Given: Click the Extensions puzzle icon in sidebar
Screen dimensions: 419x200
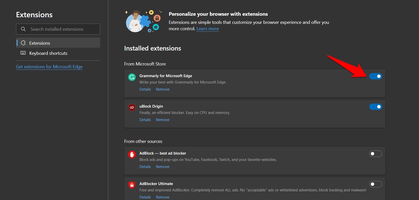Looking at the screenshot, I should [x=23, y=43].
